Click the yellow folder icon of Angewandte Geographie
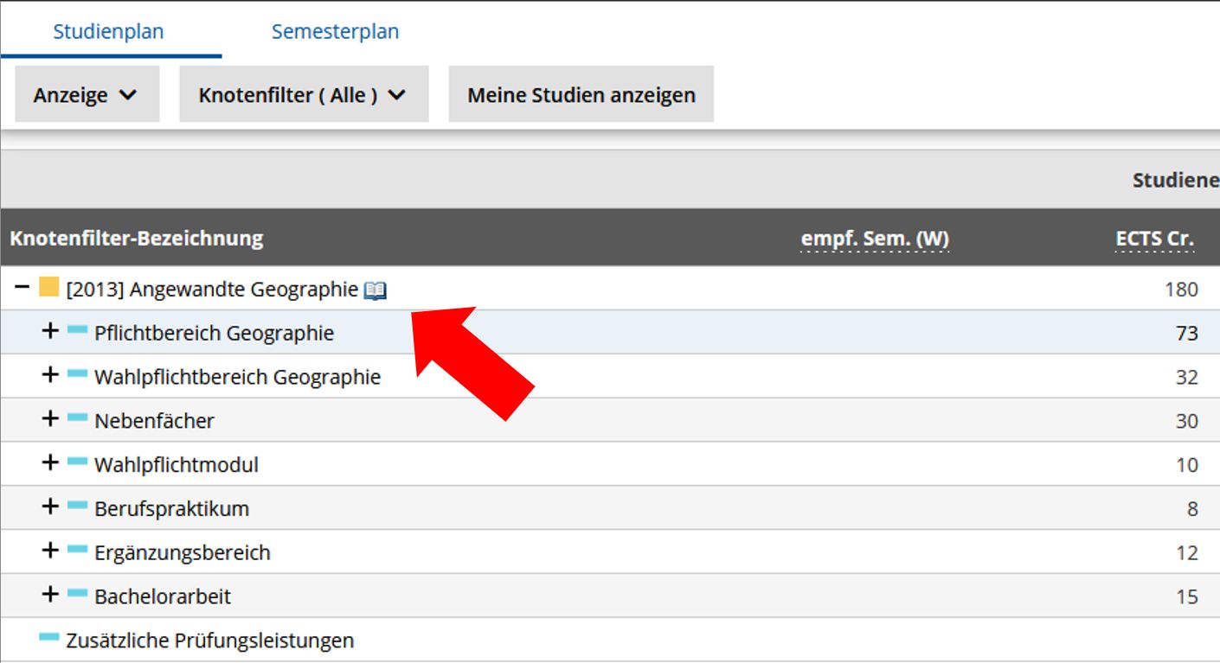Screen dimensions: 1220x663 pos(49,287)
